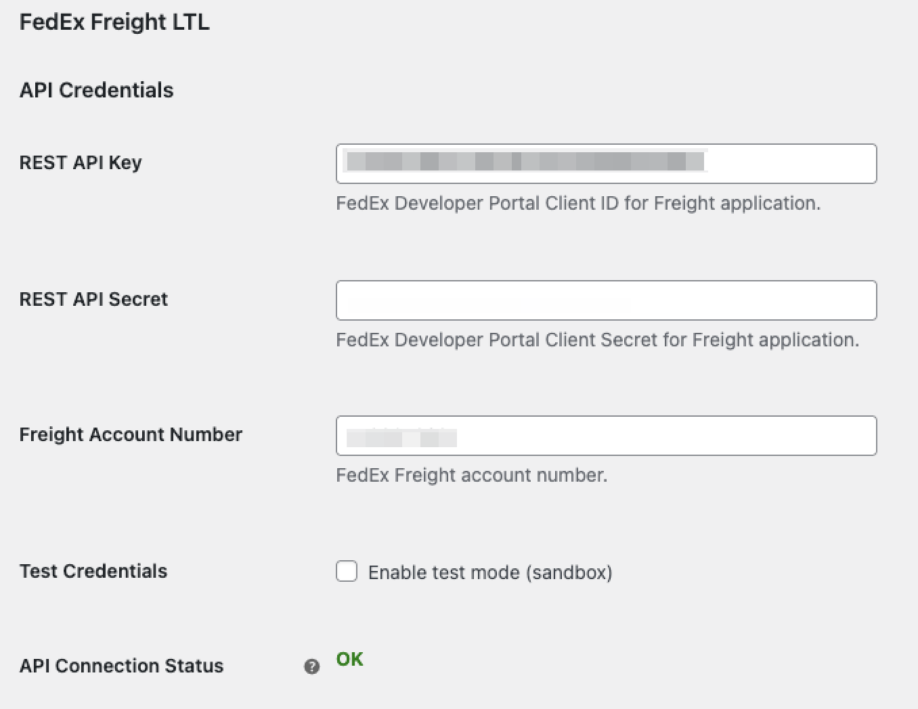
Task: Click the REST API Key label
Action: coord(80,162)
